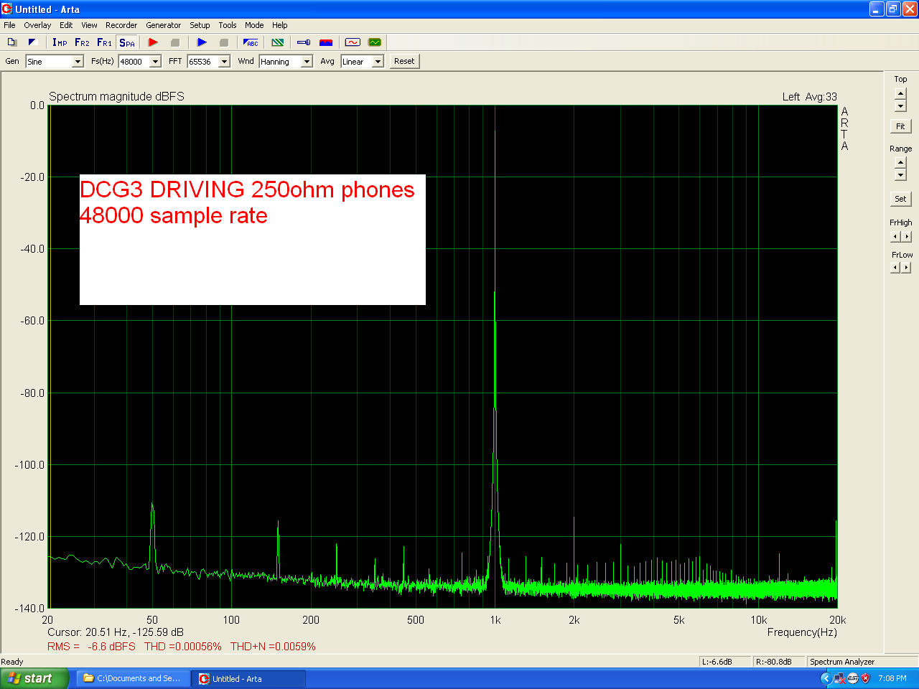This screenshot has height=689, width=919.
Task: Decrease graph Top with the down arrow
Action: (900, 106)
